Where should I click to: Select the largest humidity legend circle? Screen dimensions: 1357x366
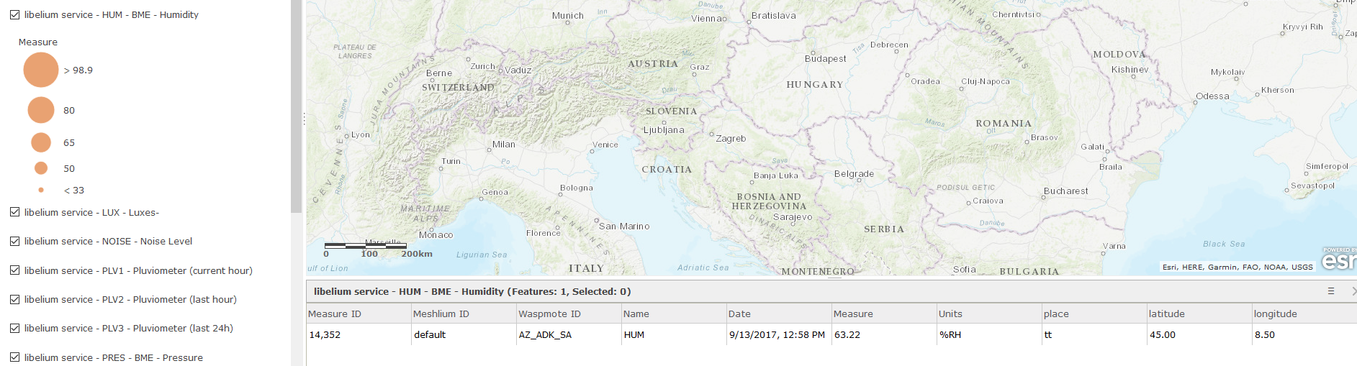[x=41, y=70]
